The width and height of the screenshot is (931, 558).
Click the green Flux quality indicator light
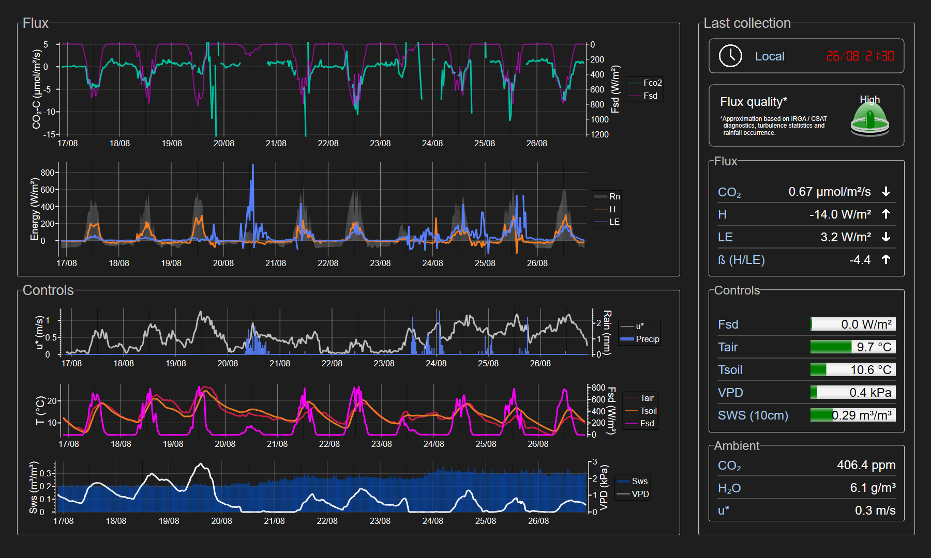pyautogui.click(x=869, y=118)
